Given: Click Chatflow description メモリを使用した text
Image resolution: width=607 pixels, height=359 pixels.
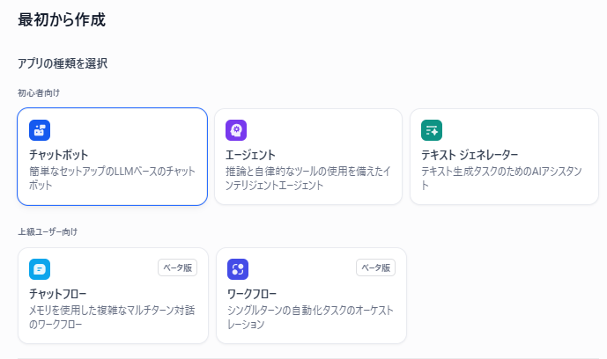Looking at the screenshot, I should click(112, 317).
